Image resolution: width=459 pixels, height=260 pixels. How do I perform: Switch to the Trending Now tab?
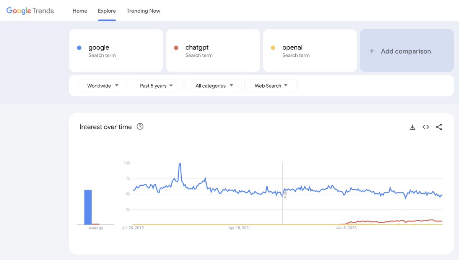[143, 11]
